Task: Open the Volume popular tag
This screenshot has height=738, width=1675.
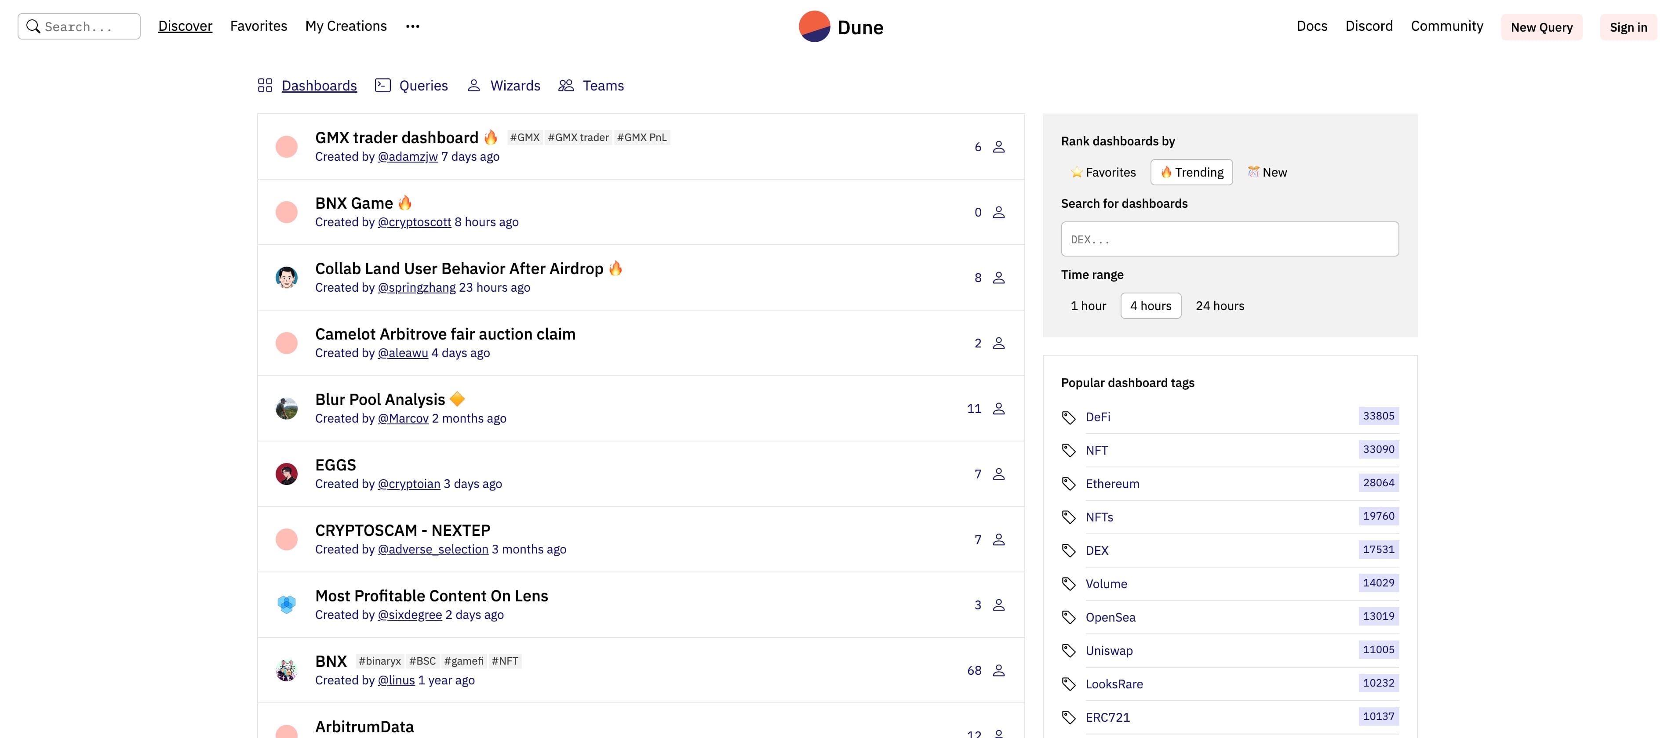Action: coord(1106,584)
